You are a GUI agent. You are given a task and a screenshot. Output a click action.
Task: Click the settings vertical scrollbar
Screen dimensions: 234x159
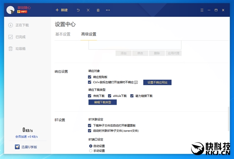[229, 119]
